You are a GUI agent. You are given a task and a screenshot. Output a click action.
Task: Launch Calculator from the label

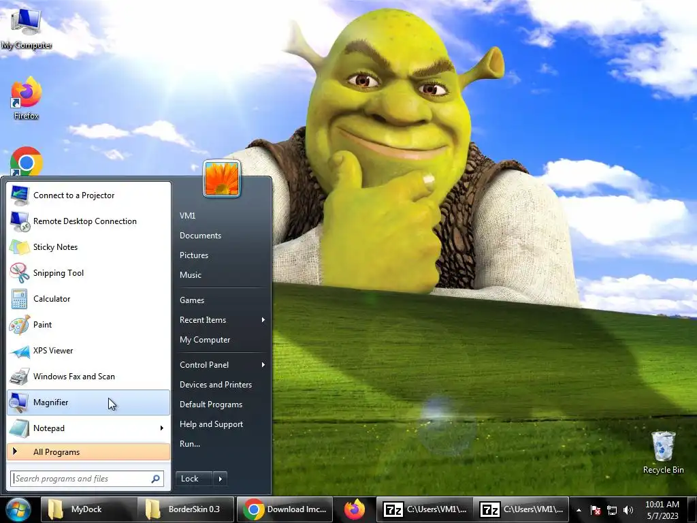click(52, 299)
